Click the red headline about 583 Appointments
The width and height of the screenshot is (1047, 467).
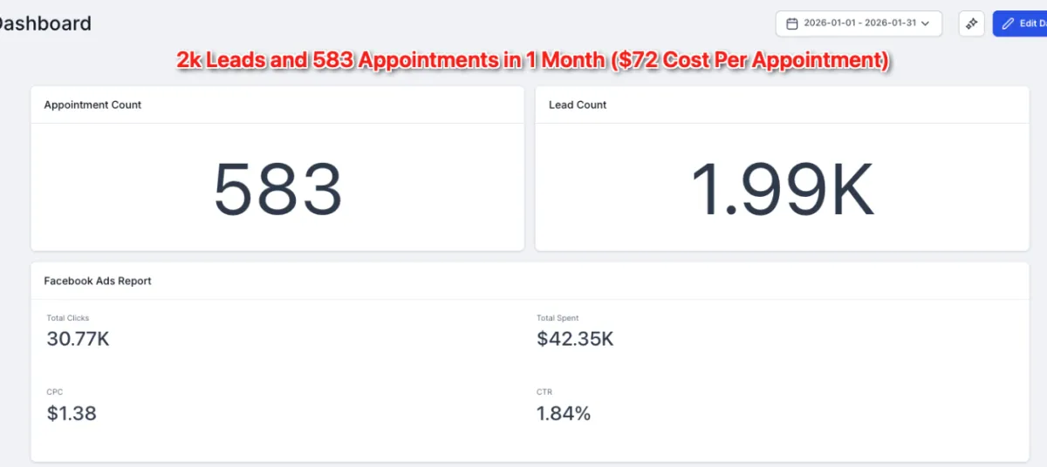coord(533,60)
